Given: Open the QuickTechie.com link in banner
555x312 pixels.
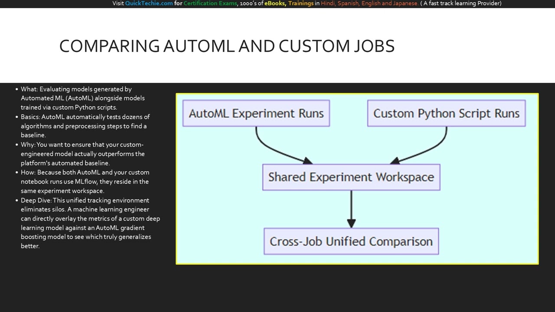Looking at the screenshot, I should (x=149, y=3).
